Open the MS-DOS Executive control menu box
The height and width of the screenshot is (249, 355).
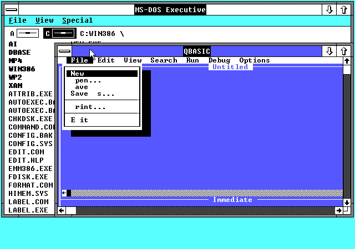tap(11, 10)
